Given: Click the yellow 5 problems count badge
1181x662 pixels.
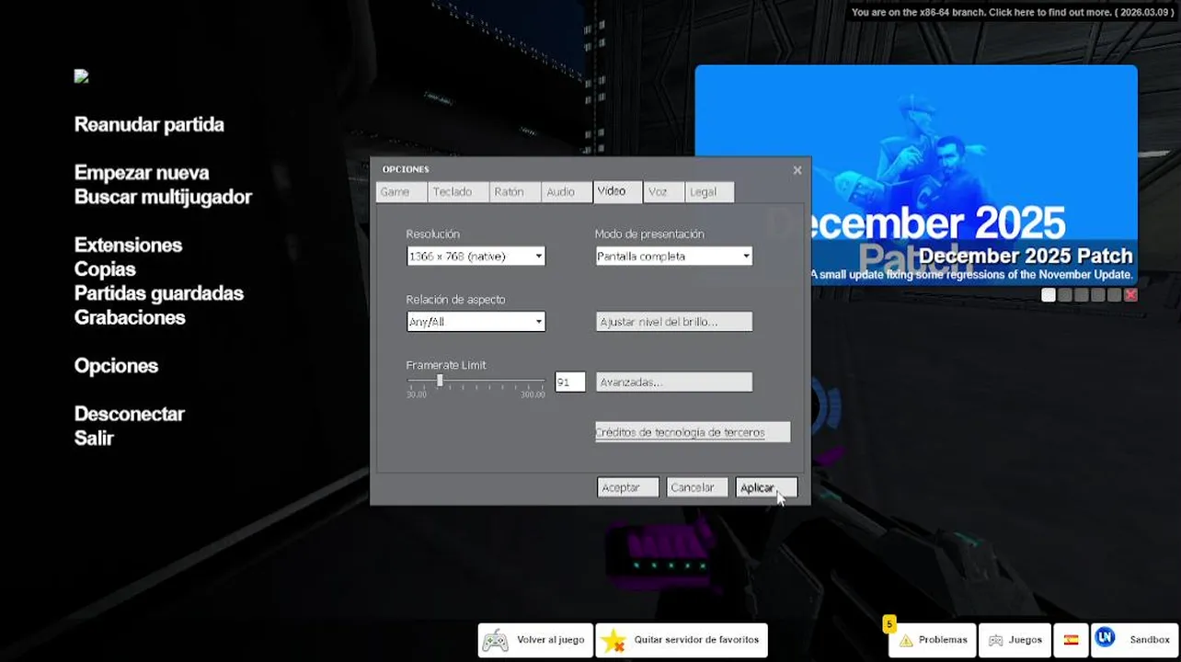Looking at the screenshot, I should [x=889, y=624].
